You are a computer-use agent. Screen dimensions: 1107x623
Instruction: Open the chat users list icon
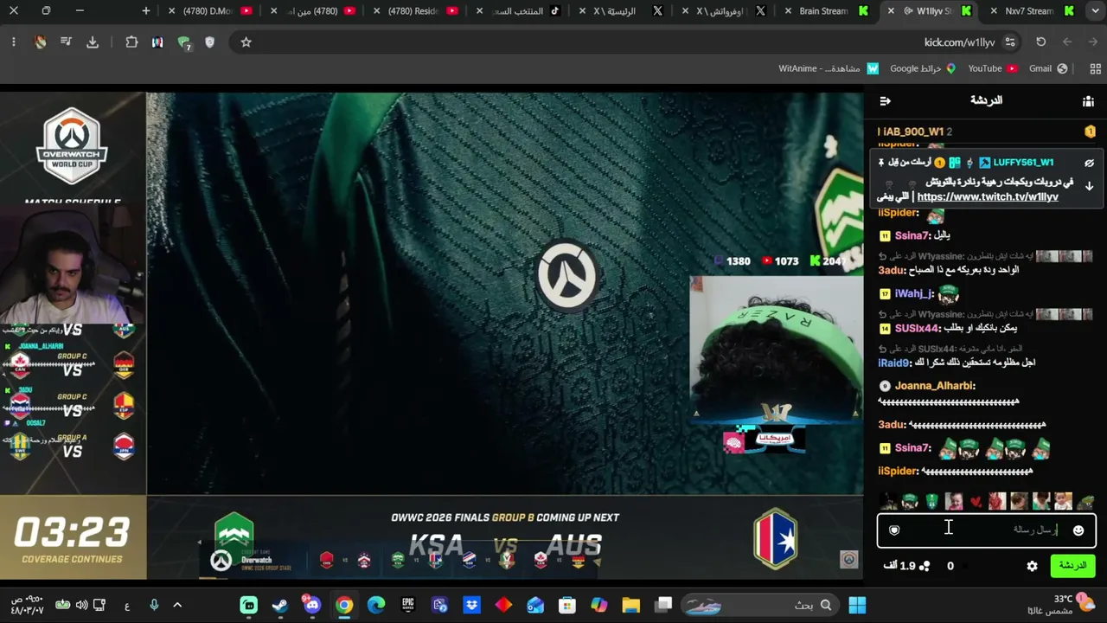click(x=1088, y=101)
